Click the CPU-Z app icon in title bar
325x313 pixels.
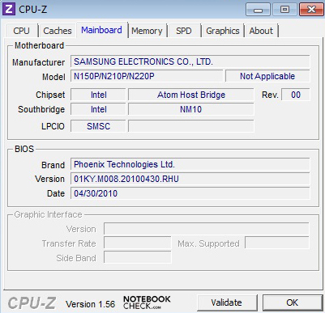[x=9, y=9]
